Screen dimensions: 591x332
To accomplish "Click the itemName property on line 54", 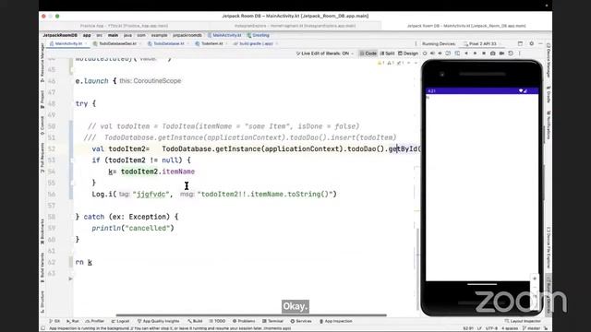I will (x=178, y=172).
